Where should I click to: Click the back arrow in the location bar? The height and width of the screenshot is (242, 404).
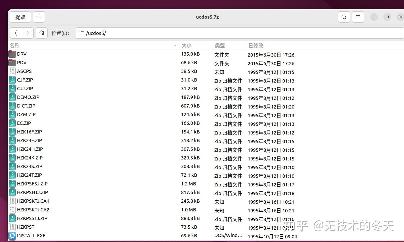(x=16, y=33)
